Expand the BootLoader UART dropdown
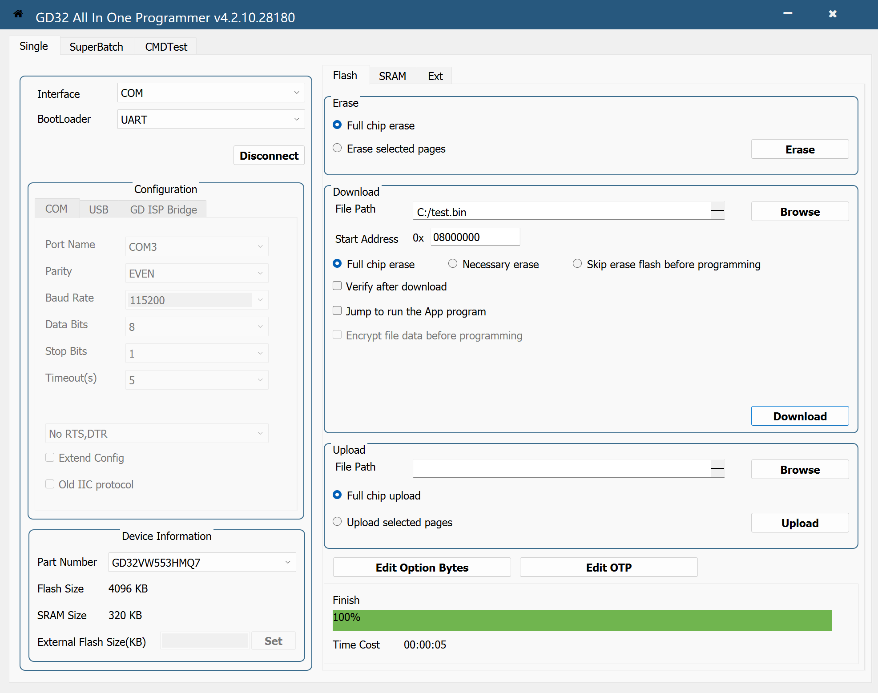The width and height of the screenshot is (878, 693). click(x=211, y=120)
